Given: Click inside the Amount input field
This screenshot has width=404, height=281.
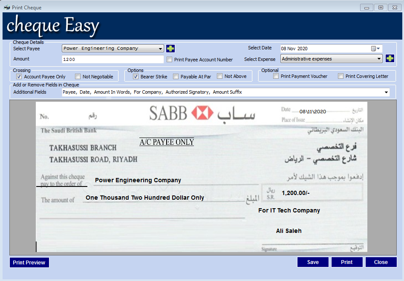Looking at the screenshot, I should [113, 59].
